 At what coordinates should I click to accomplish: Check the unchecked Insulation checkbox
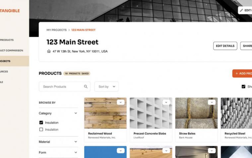pyautogui.click(x=41, y=129)
